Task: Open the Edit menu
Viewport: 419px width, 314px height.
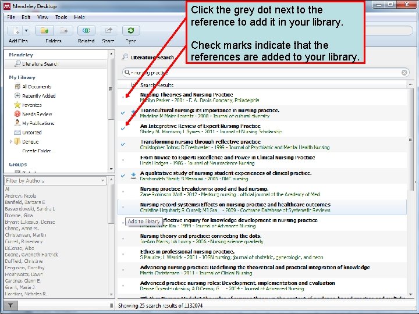Action: click(26, 17)
